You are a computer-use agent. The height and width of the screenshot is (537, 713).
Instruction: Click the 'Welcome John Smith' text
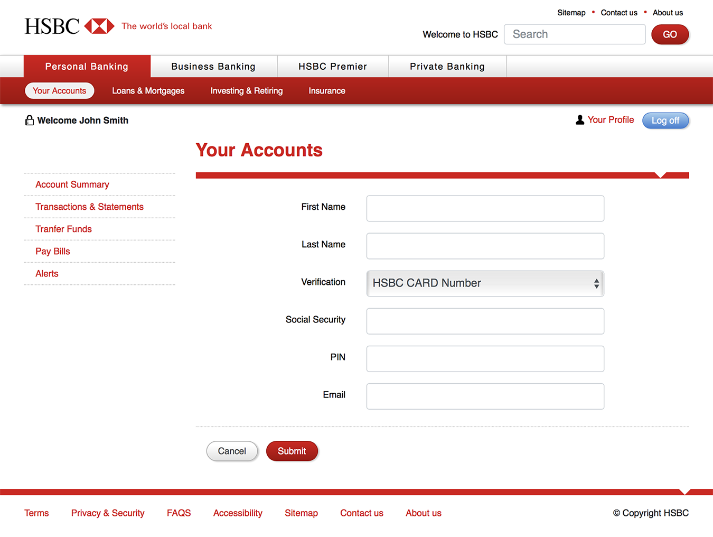[x=83, y=121]
